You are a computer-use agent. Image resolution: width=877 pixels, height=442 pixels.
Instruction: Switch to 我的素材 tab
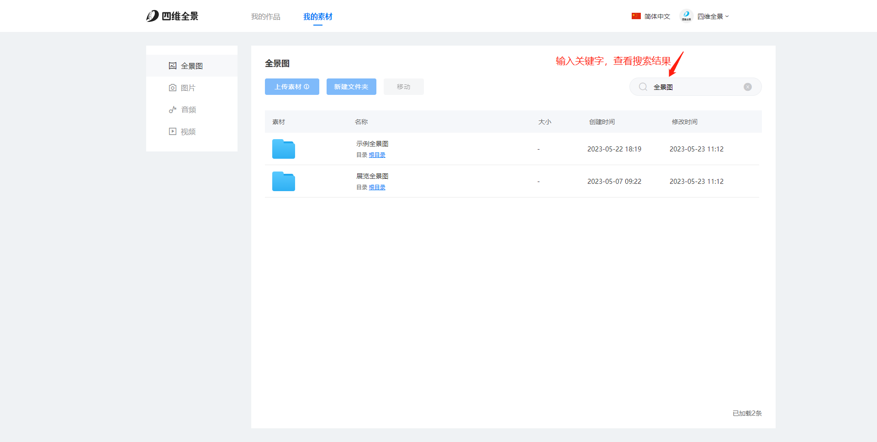coord(317,16)
